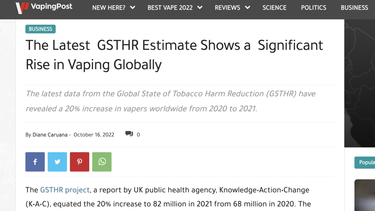Share article on Facebook

(35, 162)
